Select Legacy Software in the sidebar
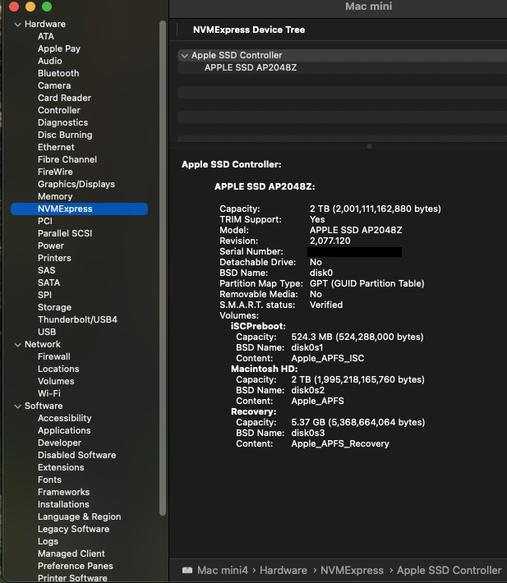Screen dimensions: 507x583 click(73, 529)
